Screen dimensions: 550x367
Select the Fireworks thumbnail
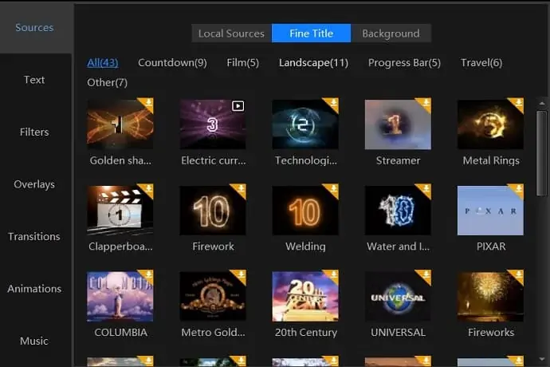(490, 297)
